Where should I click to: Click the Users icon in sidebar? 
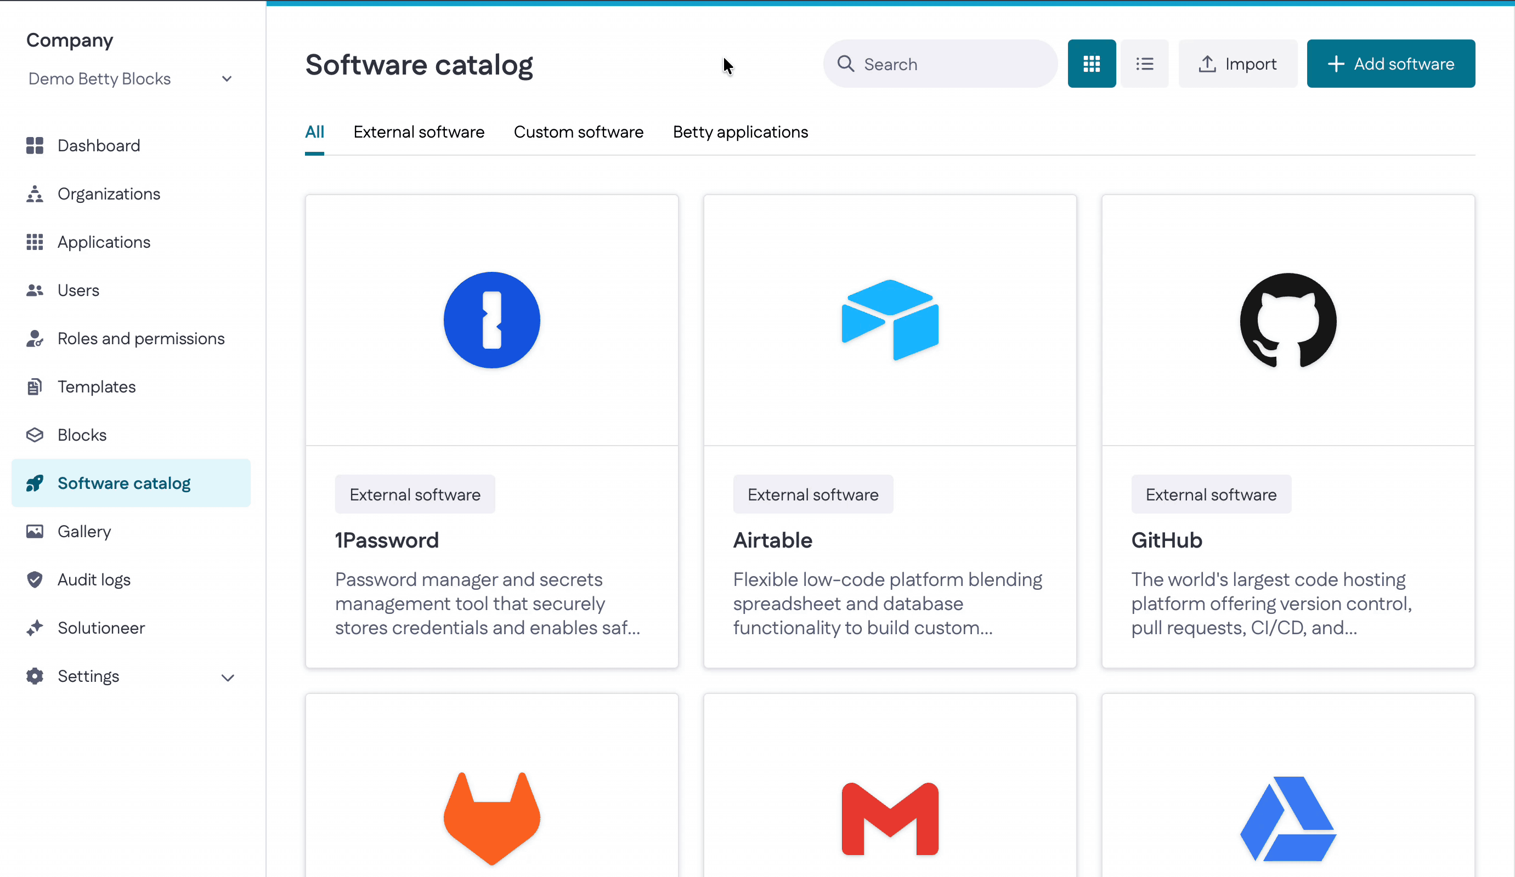pos(35,290)
